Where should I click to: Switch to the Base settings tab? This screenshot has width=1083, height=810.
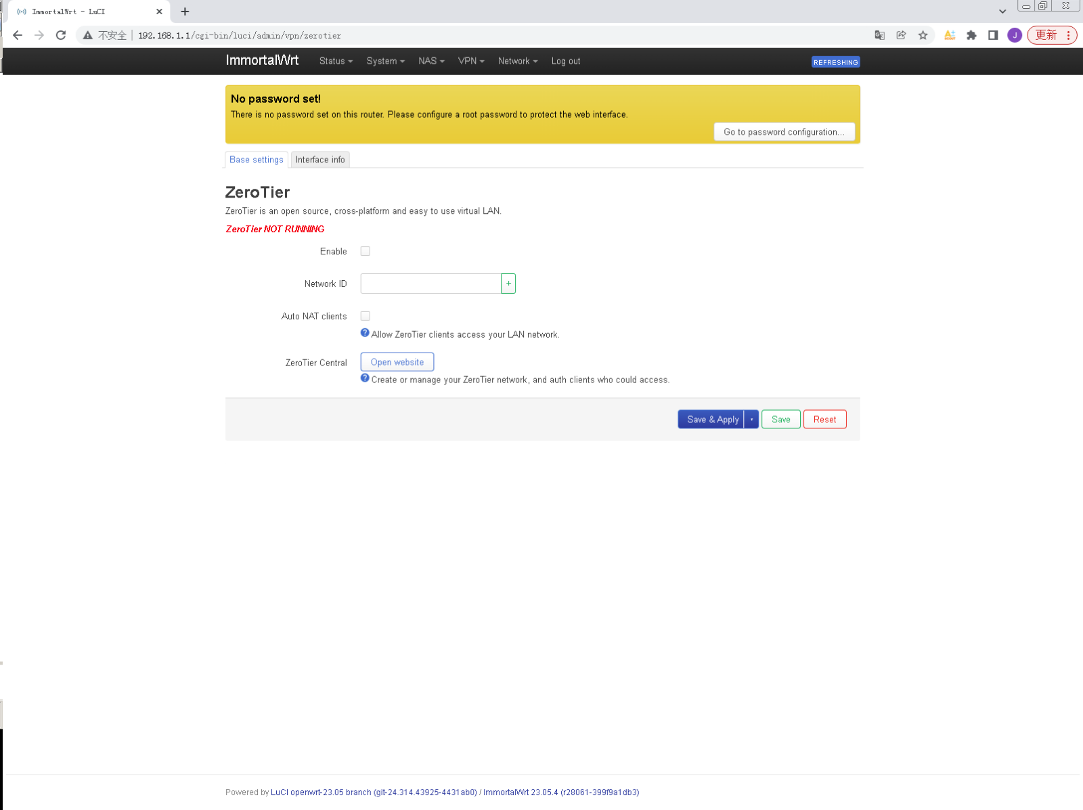coord(257,160)
